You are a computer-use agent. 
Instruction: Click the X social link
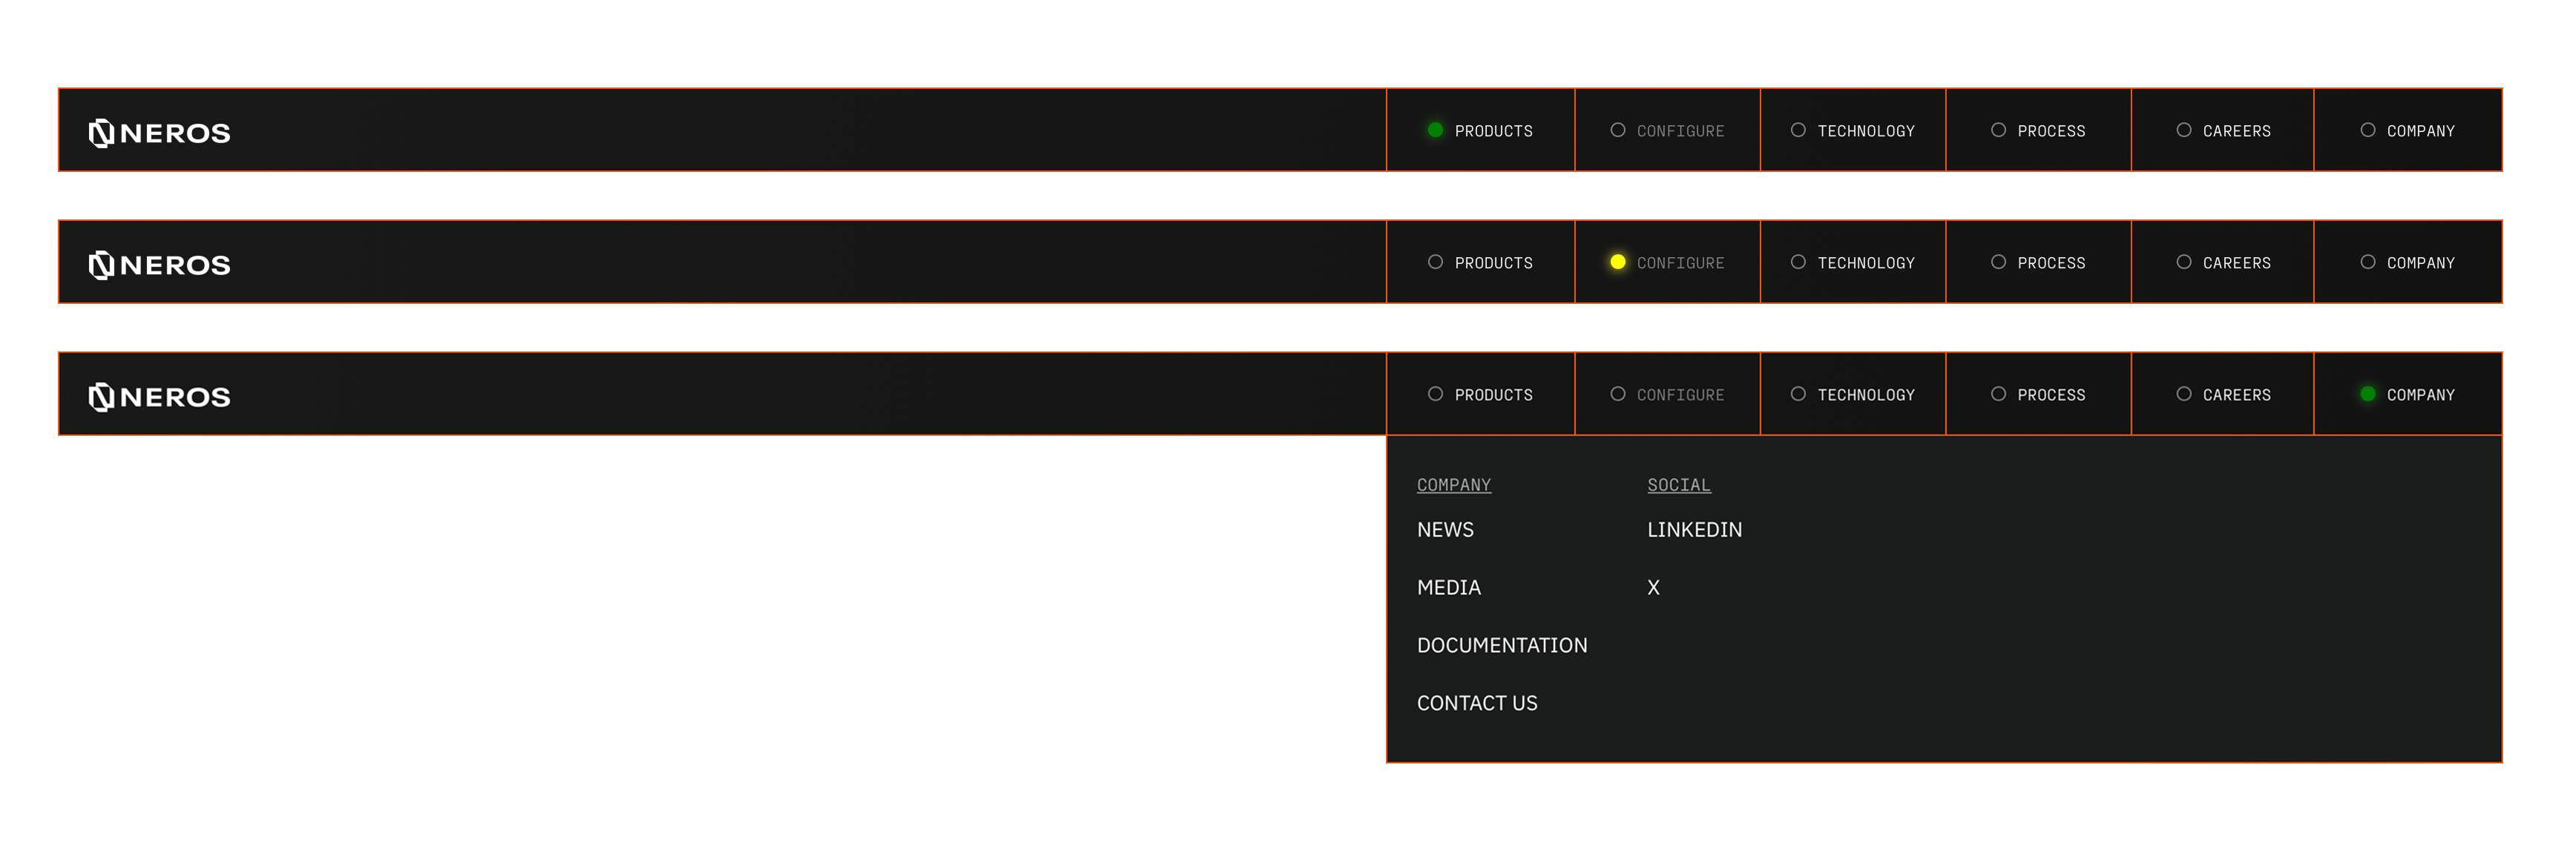[x=1652, y=588]
